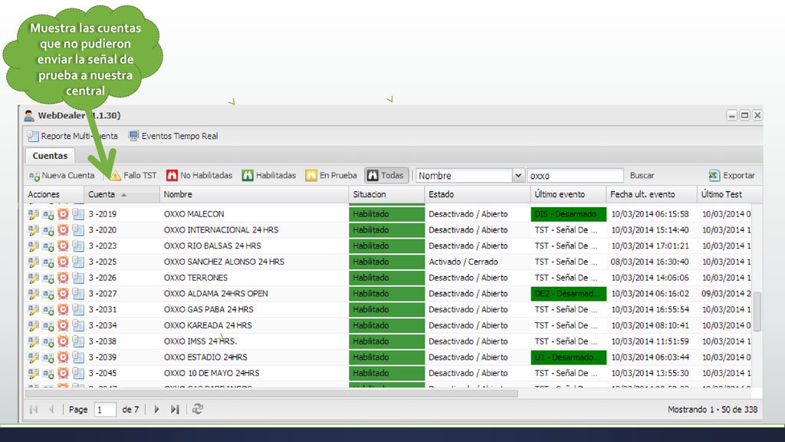The width and height of the screenshot is (785, 442).
Task: Edit OXXO IMSS 24 HRS pencil icon
Action: click(x=33, y=341)
